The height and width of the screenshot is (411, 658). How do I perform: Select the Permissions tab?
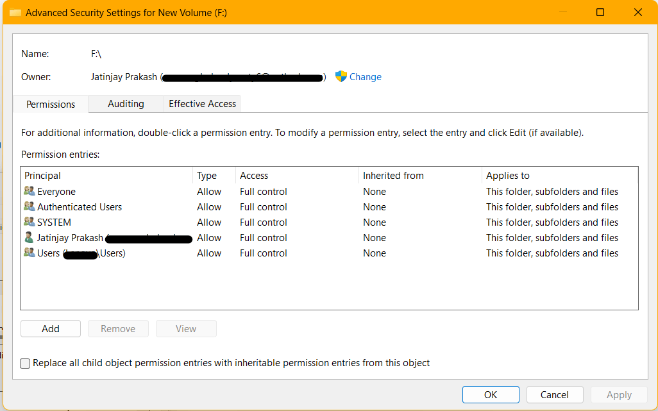click(x=51, y=105)
